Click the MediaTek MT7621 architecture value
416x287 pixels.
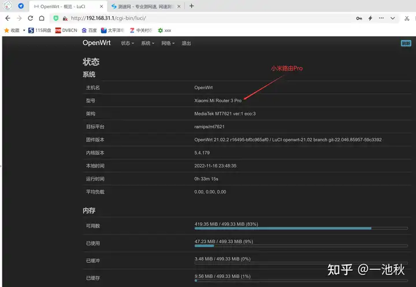coord(225,114)
